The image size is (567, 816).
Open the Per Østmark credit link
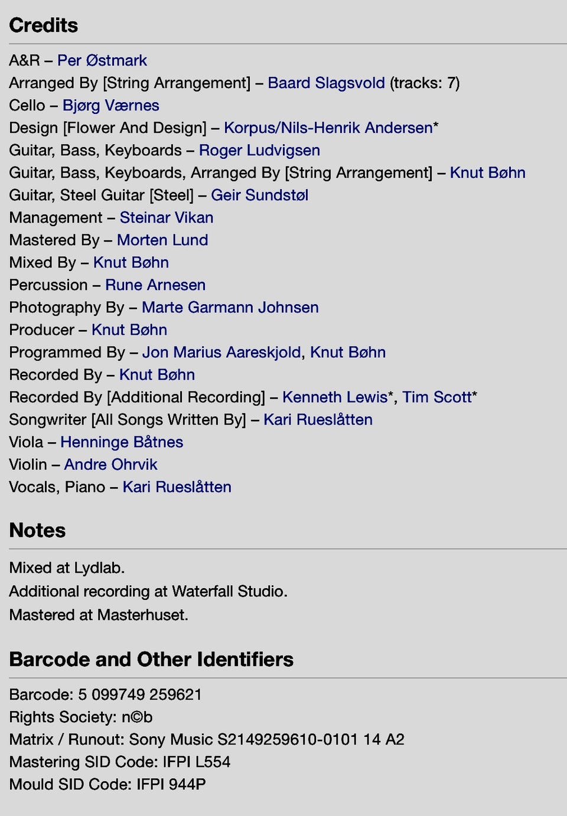[102, 60]
